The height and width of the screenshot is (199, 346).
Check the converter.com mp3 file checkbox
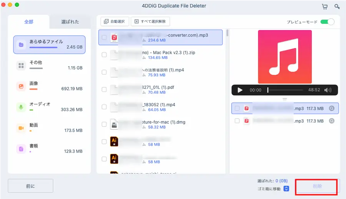click(x=104, y=38)
